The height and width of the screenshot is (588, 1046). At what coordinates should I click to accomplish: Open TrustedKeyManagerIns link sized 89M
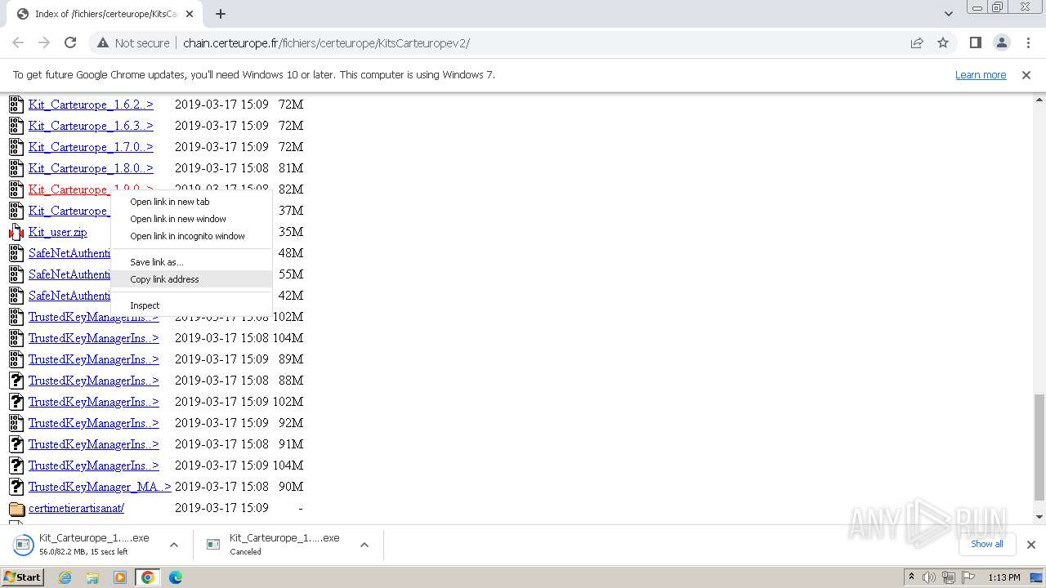coord(94,359)
